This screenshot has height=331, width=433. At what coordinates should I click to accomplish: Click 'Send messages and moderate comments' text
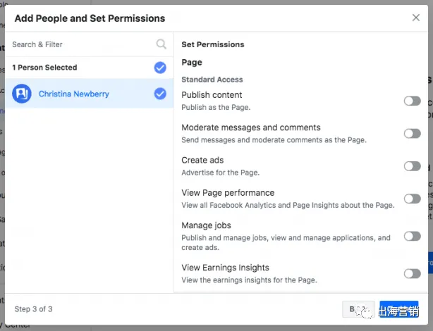click(274, 140)
